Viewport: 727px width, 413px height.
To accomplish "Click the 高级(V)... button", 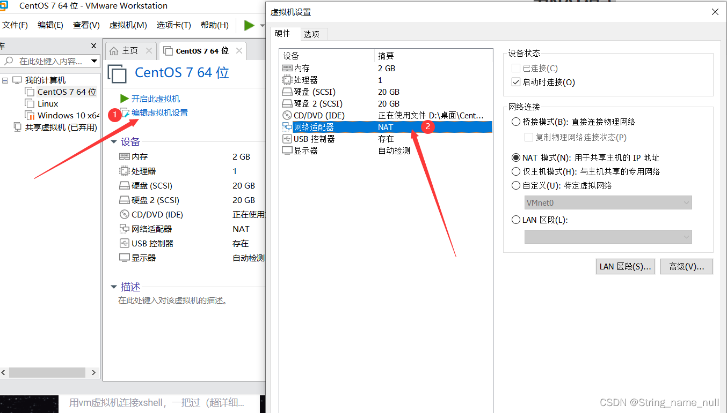I will 687,266.
